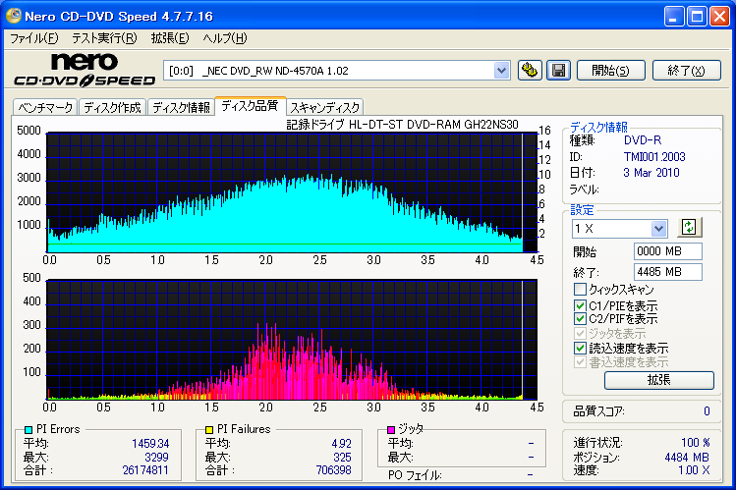Click the position value 4484 MB

coord(687,458)
